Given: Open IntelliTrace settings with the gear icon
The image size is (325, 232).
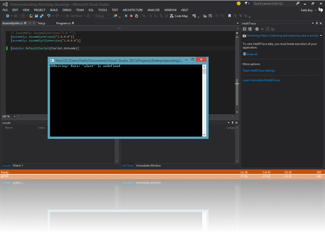Looking at the screenshot, I should point(257,29).
